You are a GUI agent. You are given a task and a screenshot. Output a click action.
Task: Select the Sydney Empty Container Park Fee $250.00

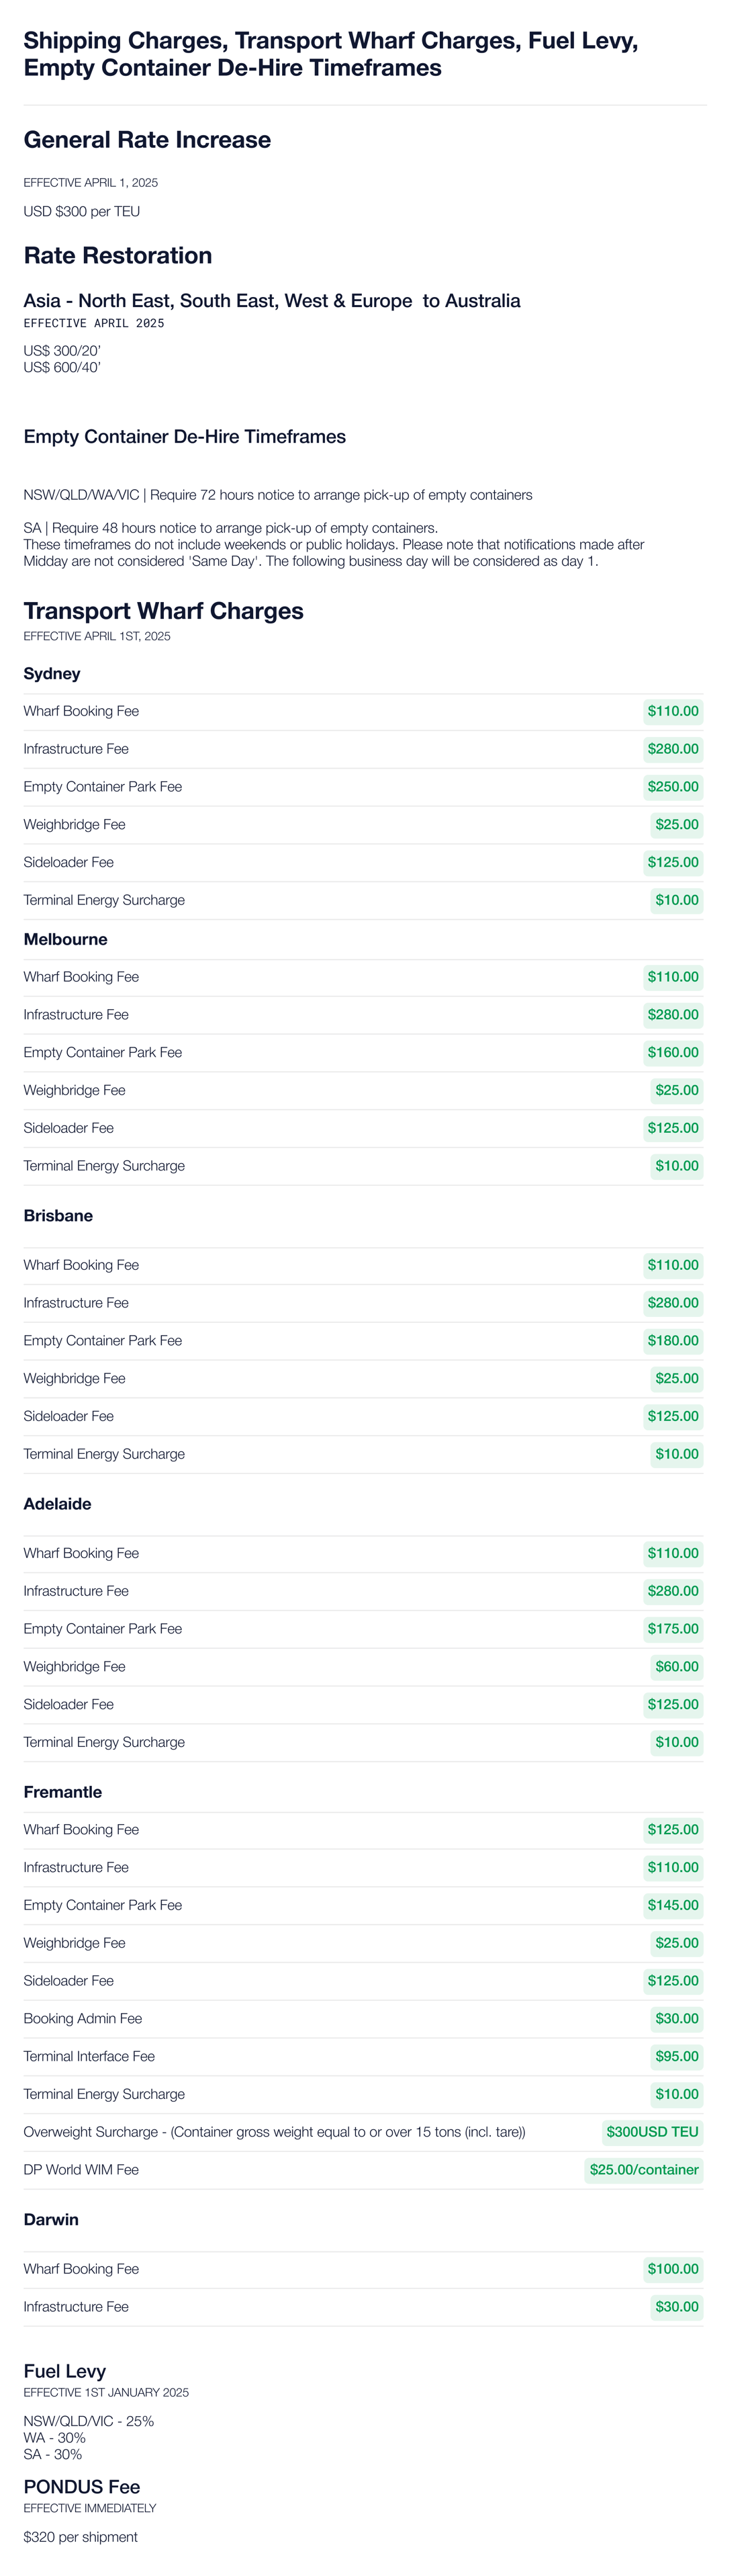point(672,787)
